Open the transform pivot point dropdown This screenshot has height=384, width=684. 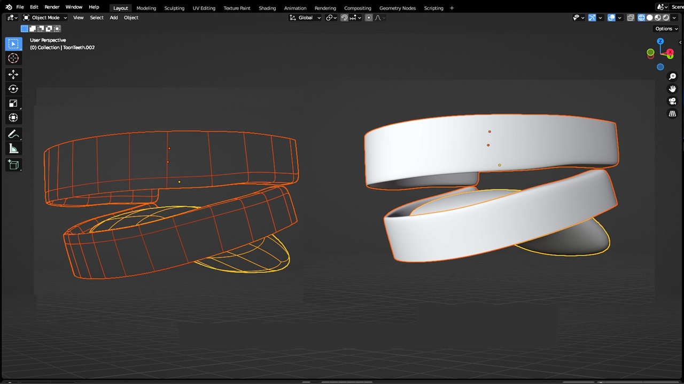[331, 18]
